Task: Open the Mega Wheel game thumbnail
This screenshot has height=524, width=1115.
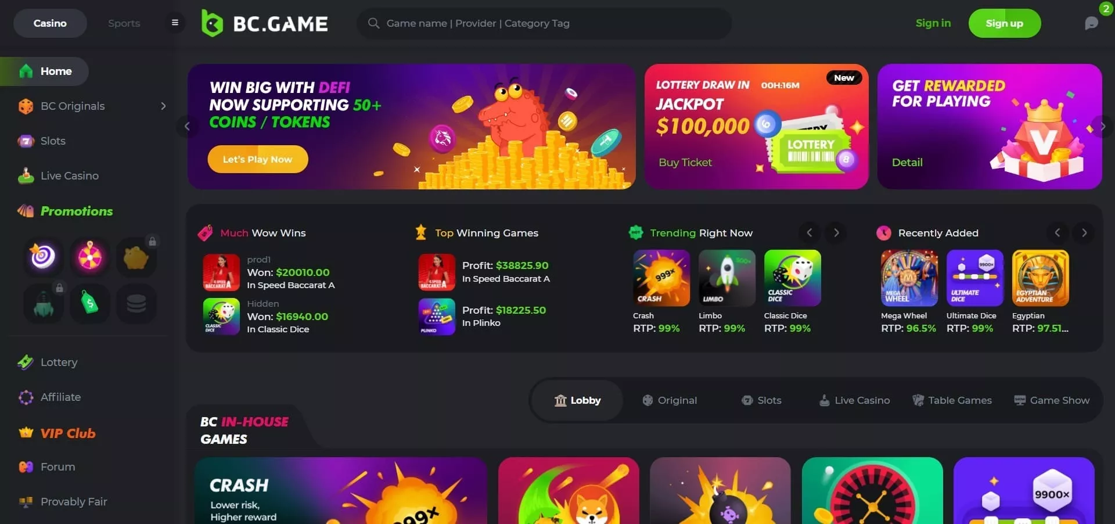Action: 909,278
